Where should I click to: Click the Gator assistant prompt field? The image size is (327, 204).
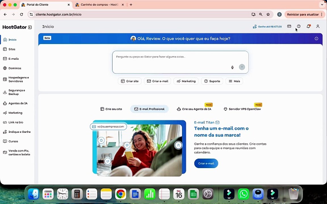pyautogui.click(x=180, y=62)
